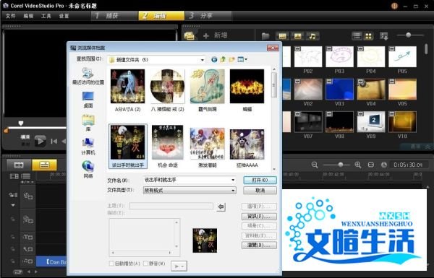Open 库 in dialog sidebar
This screenshot has width=434, height=278.
click(88, 123)
